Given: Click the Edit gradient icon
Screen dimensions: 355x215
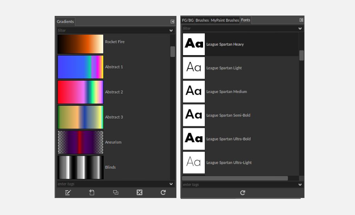Looking at the screenshot, I should [68, 192].
